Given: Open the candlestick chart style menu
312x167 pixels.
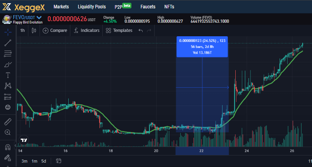Looking at the screenshot, I should [34, 30].
